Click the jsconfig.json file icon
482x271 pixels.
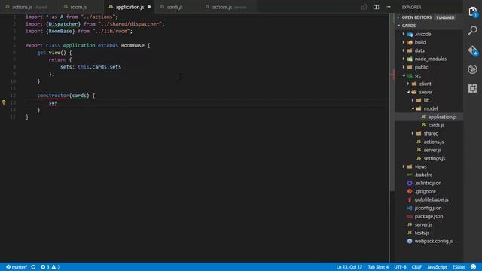410,208
